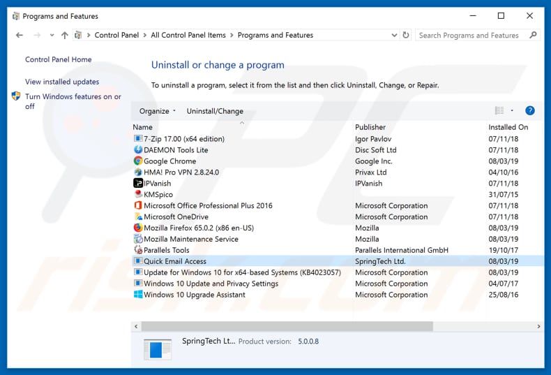Screen dimensions: 551x375
Task: Click the Igor Pavlov publisher cell
Action: tap(373, 139)
